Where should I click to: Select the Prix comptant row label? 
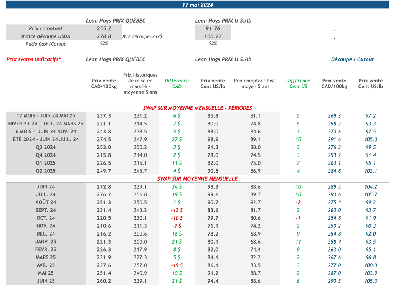point(46,29)
